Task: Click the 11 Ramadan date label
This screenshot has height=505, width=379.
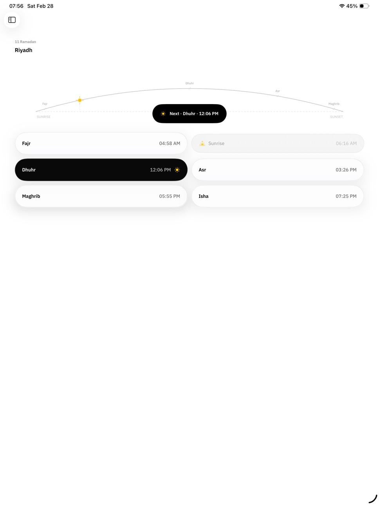Action: 25,42
